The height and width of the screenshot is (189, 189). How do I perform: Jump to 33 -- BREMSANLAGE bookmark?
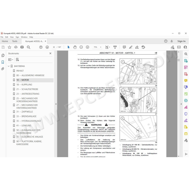coord(26,116)
